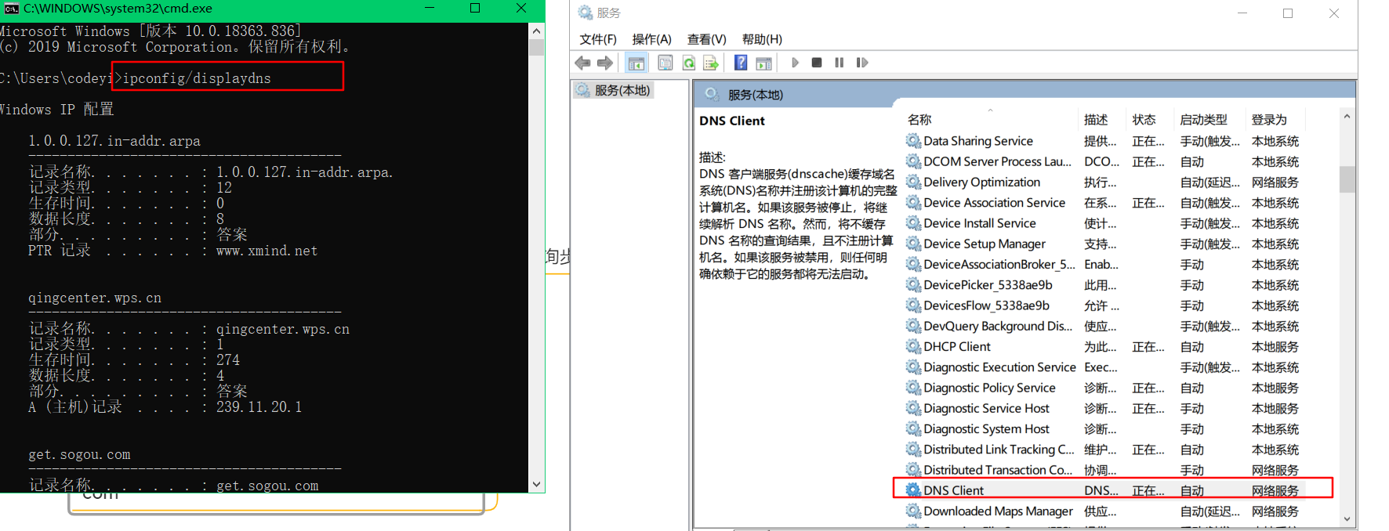Open the 帮助(H) menu
This screenshot has height=531, width=1389.
click(762, 39)
